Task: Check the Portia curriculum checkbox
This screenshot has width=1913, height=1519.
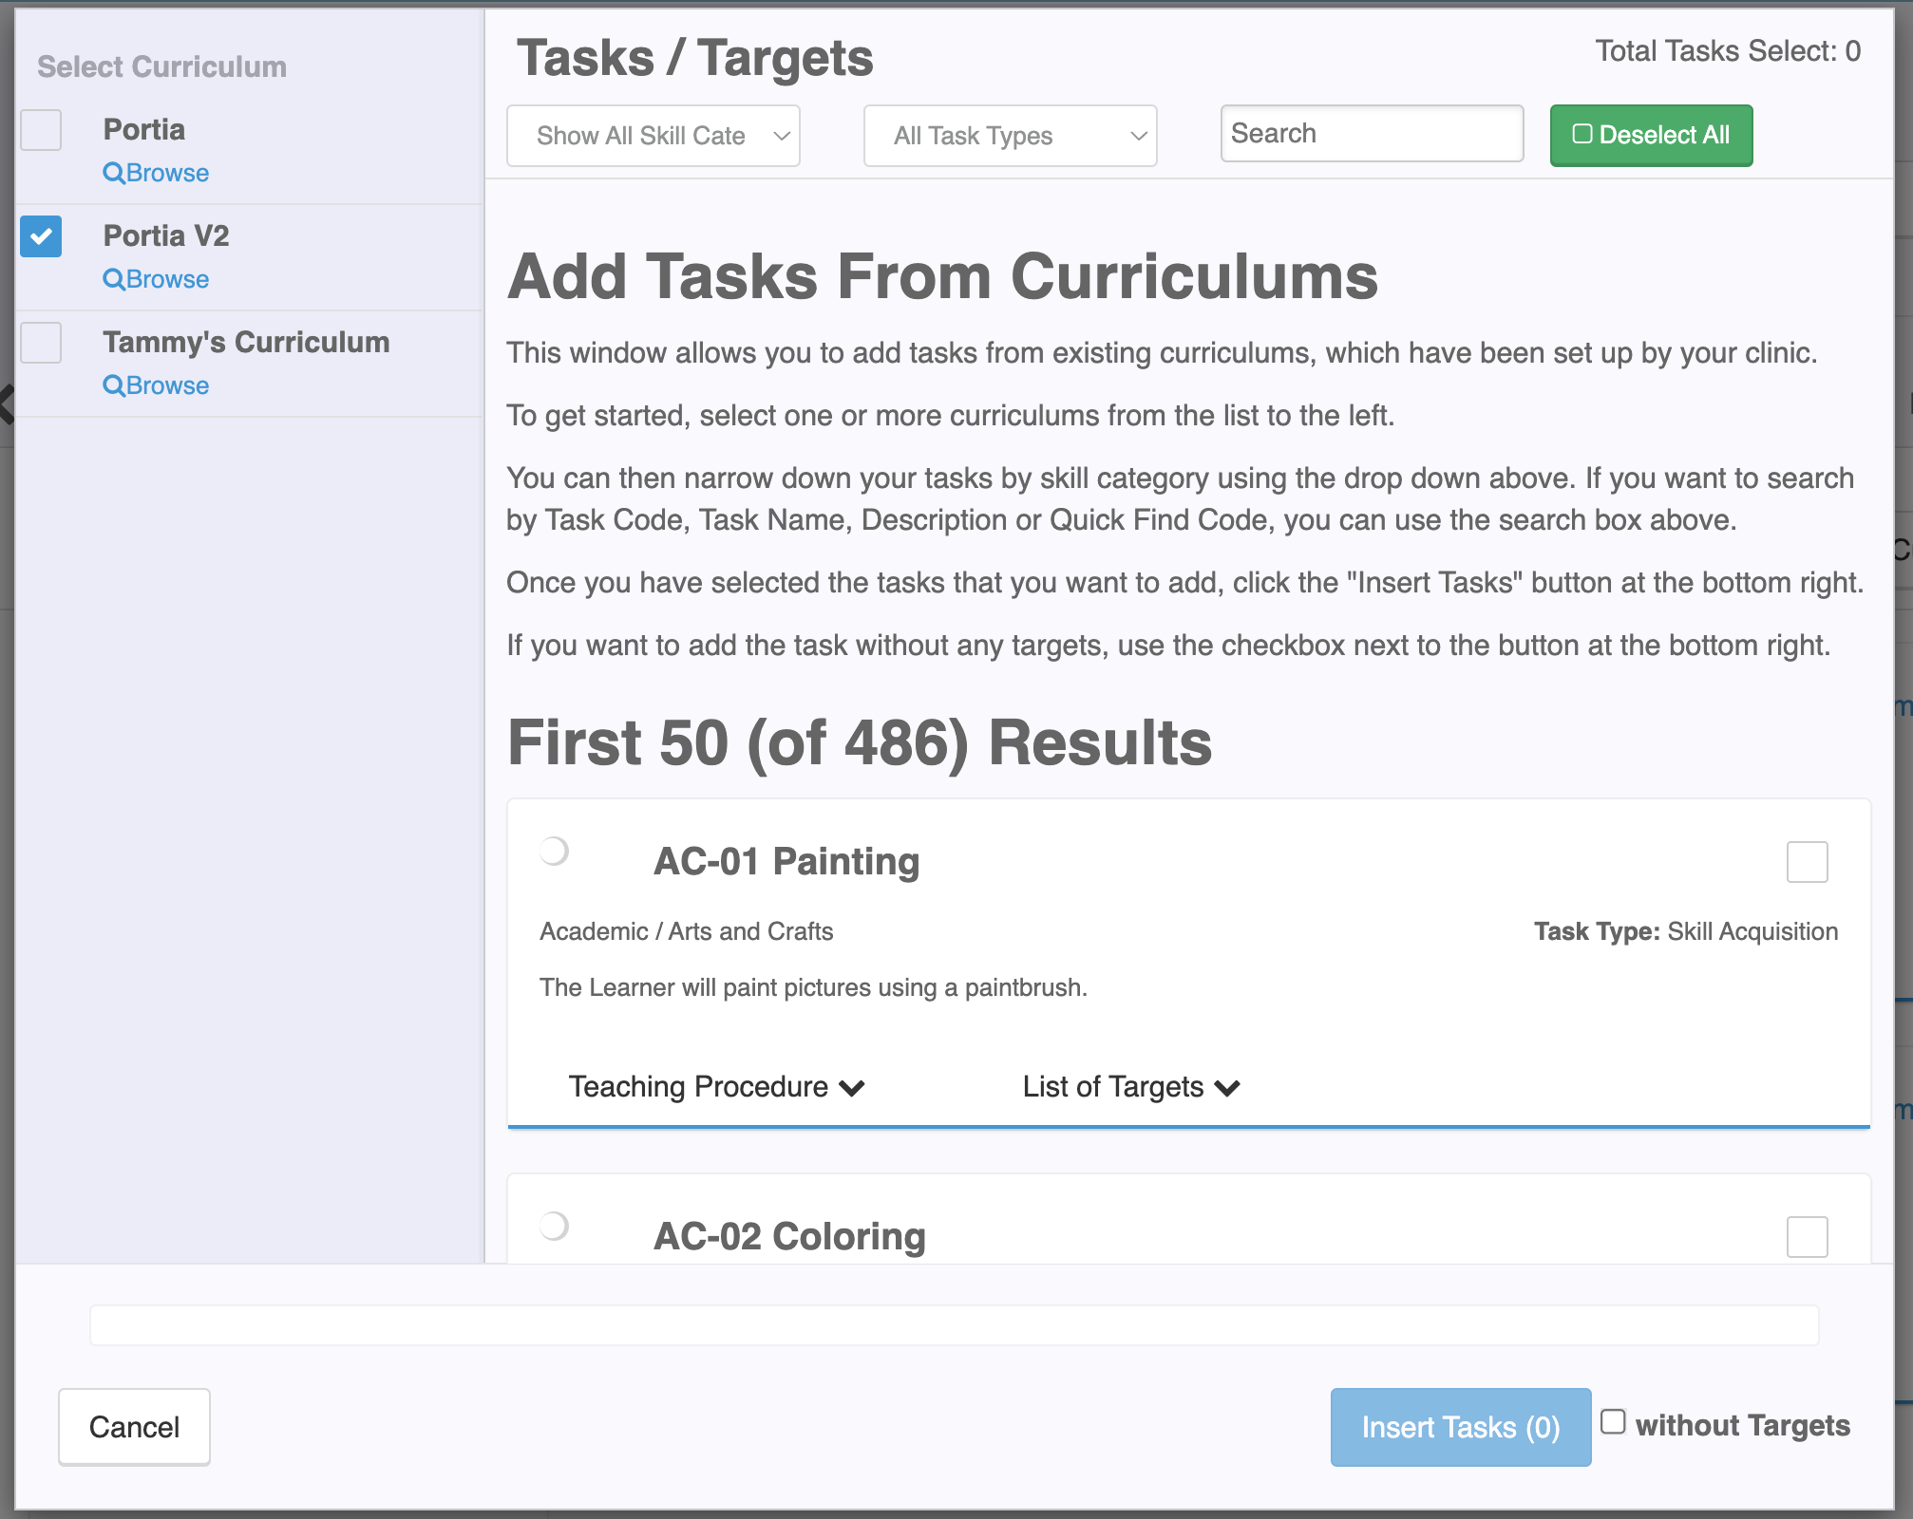Action: (x=41, y=130)
